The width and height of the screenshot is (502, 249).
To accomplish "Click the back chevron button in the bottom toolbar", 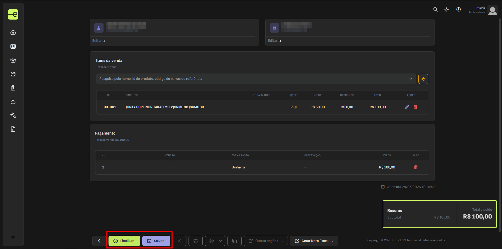I will [99, 241].
